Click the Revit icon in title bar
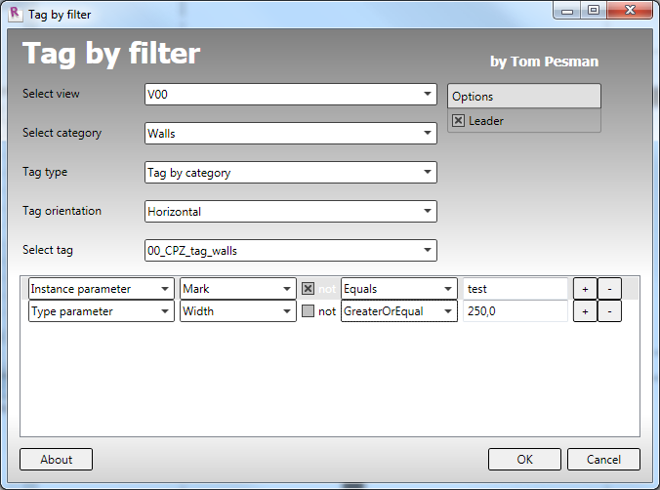 16,14
